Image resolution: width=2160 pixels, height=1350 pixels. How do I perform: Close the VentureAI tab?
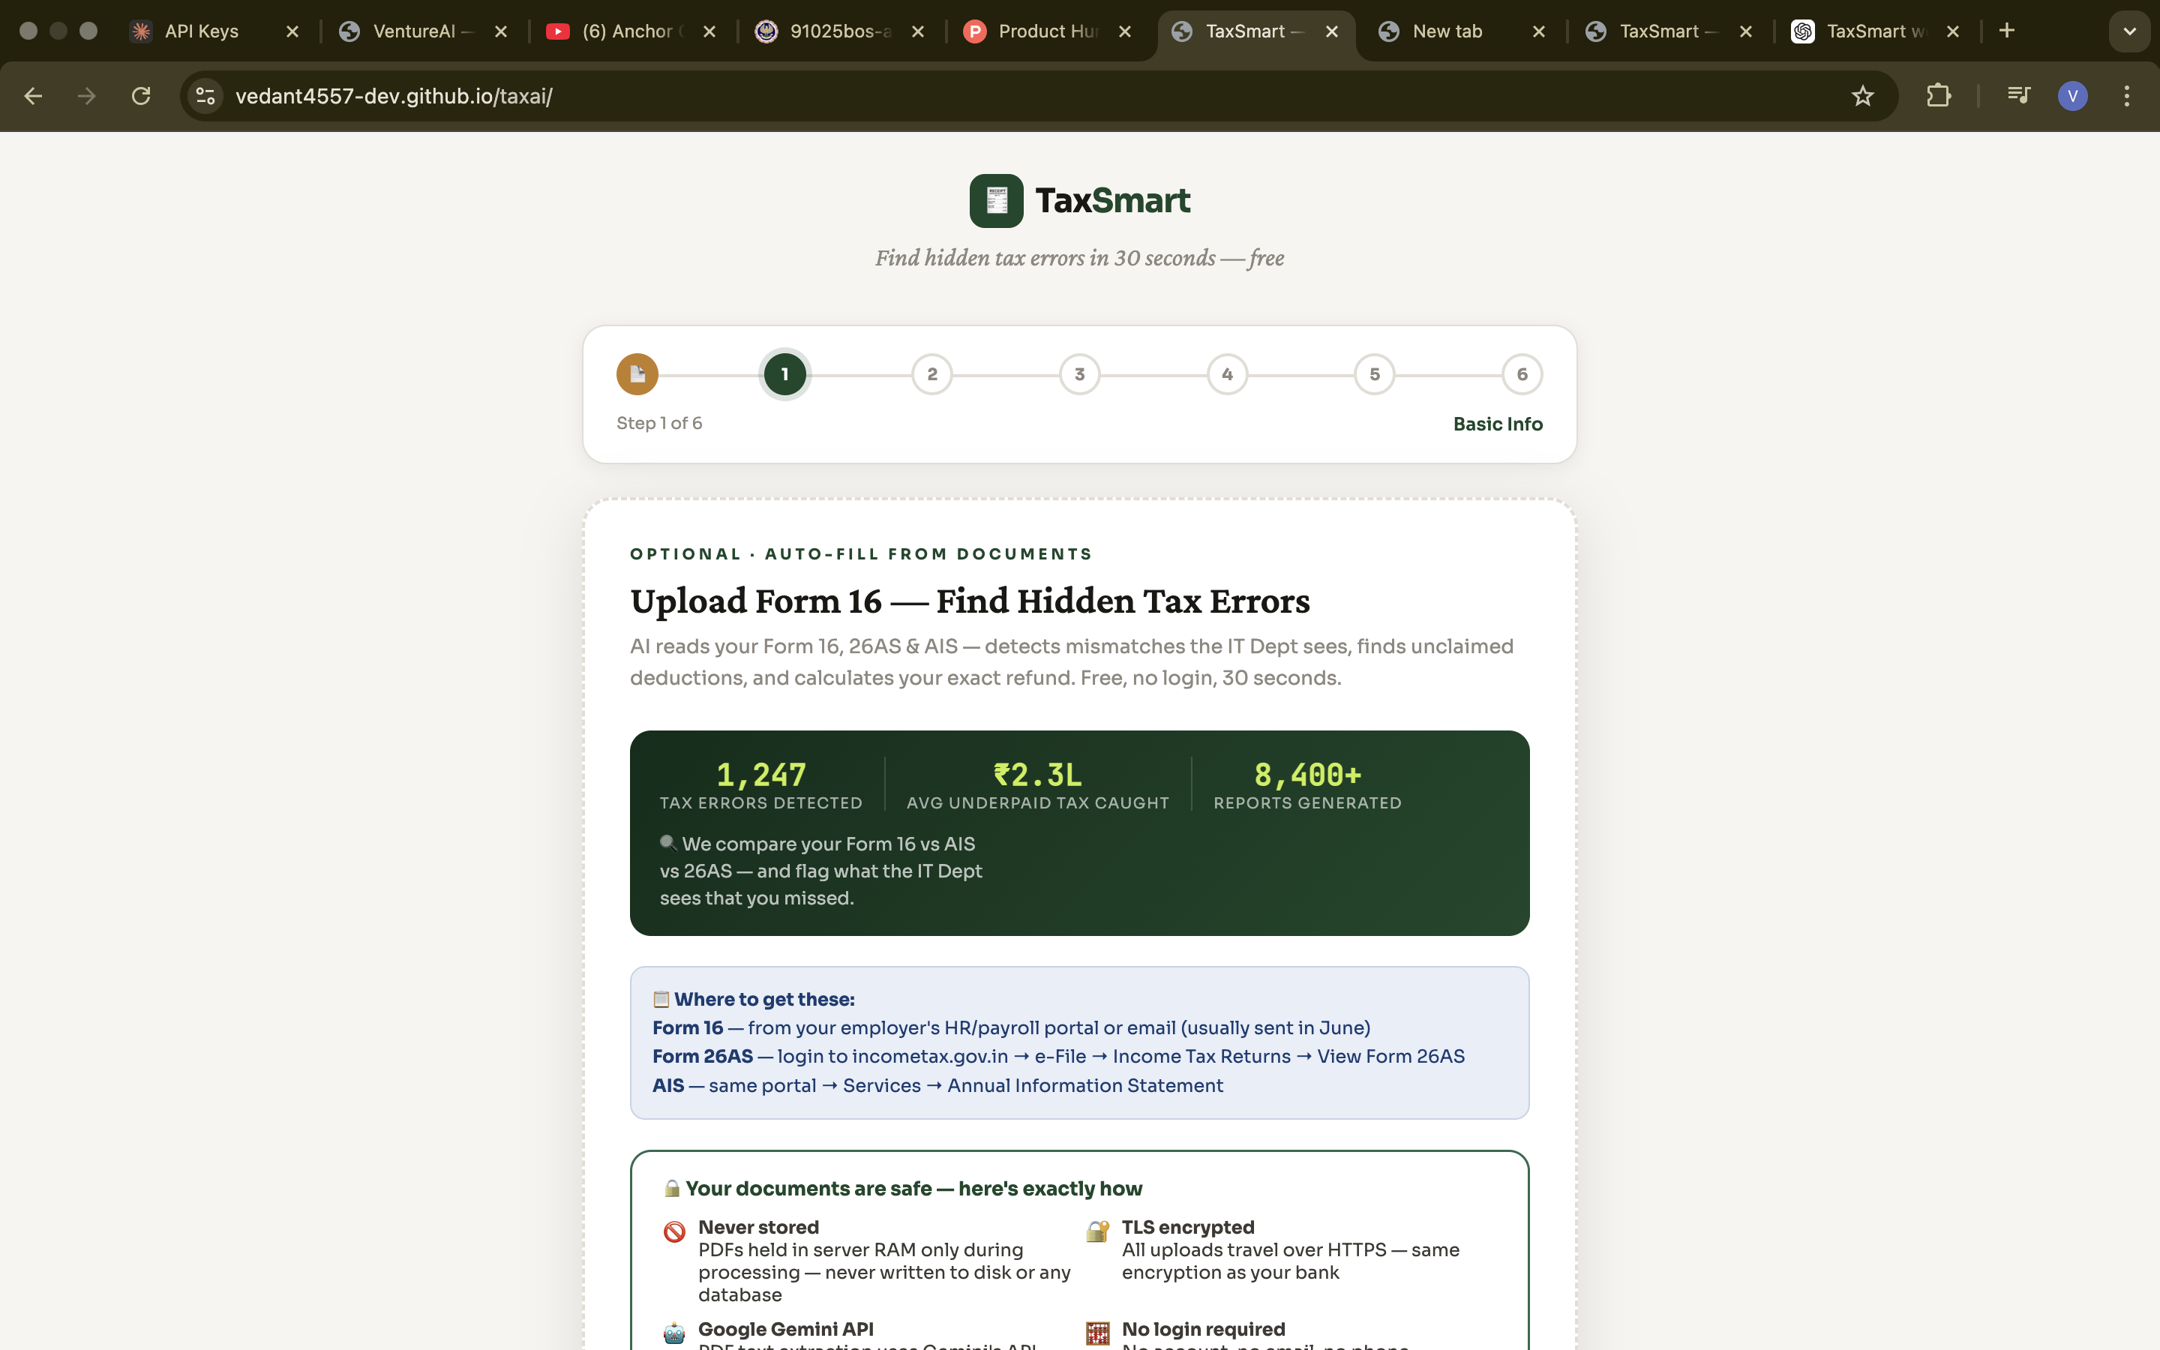click(x=501, y=31)
